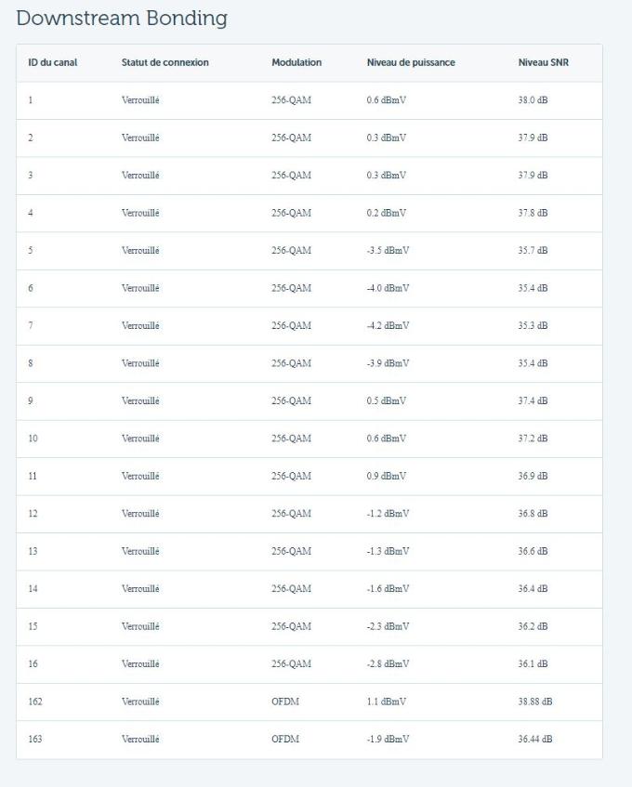The image size is (632, 787).
Task: Select channel ID 163 cell
Action: pyautogui.click(x=35, y=740)
